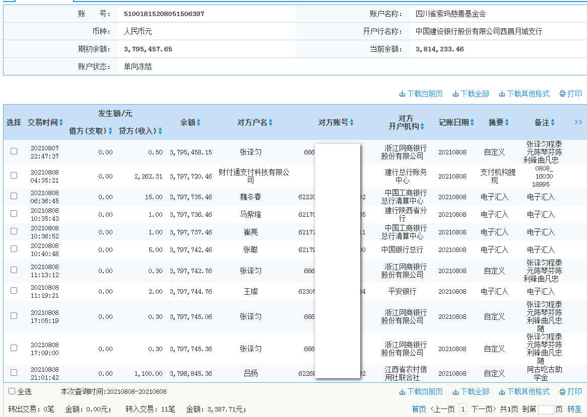
Task: Click the 转至 go-to-page button
Action: coord(574,409)
